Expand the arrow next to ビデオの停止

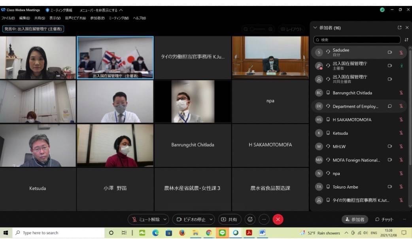pos(211,220)
